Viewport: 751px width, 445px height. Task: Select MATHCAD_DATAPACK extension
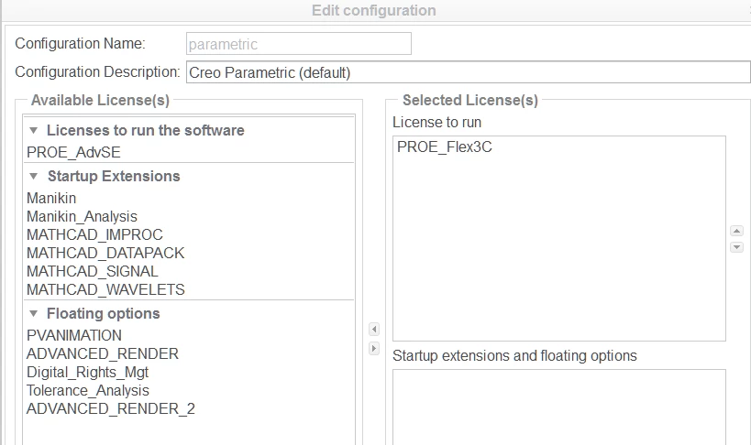click(105, 253)
